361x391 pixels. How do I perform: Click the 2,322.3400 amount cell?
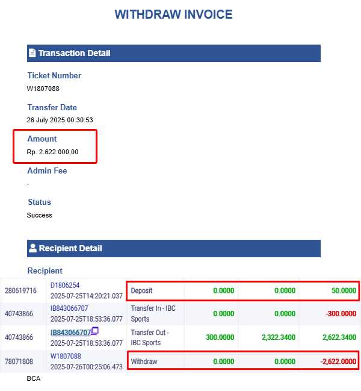pos(279,337)
